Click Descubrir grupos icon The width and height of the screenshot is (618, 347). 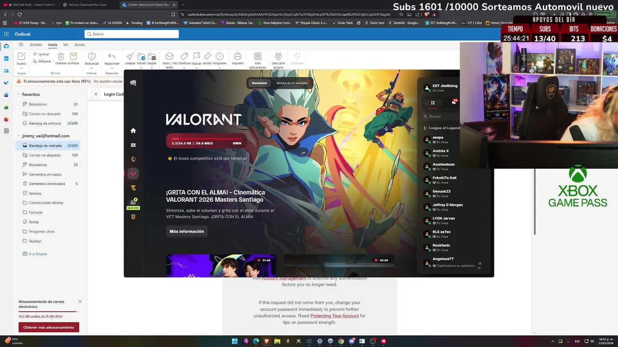278,56
